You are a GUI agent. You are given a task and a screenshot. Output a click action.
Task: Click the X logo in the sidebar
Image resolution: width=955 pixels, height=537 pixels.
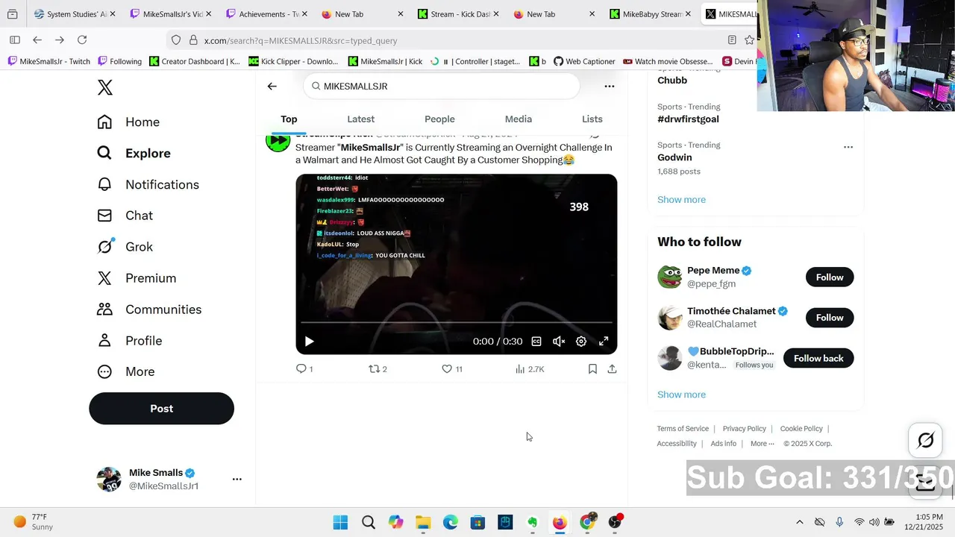(x=105, y=87)
